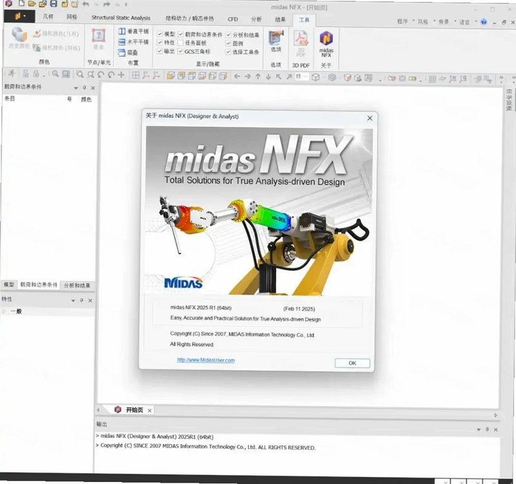The image size is (516, 484).
Task: Click the vertical 任务面板 side tab at right edge
Action: [509, 100]
